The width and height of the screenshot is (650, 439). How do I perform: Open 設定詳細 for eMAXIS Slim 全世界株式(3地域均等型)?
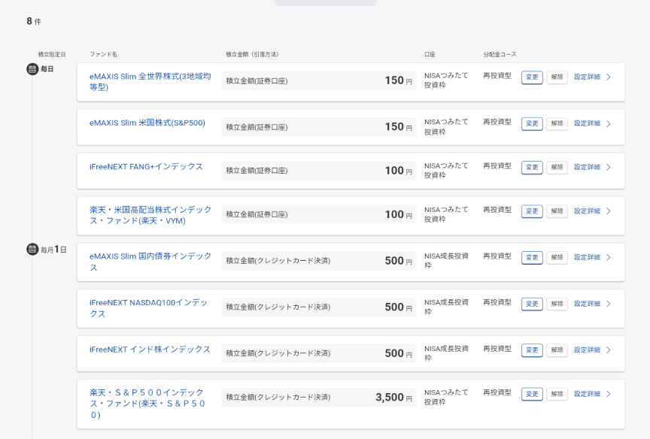587,77
